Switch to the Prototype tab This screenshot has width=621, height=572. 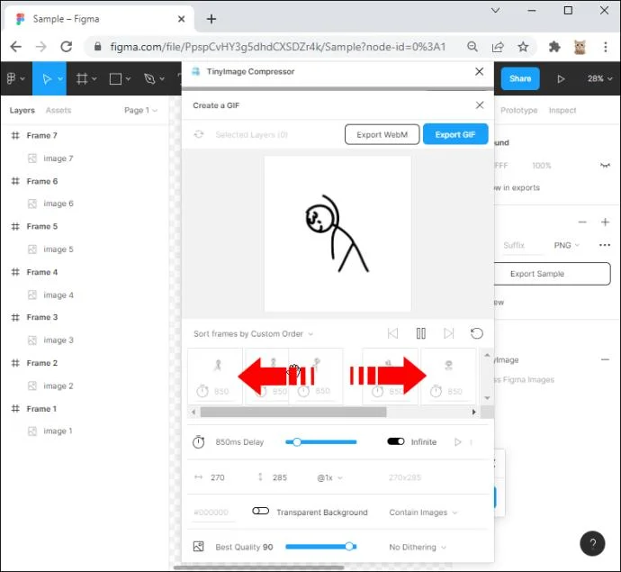coord(518,110)
